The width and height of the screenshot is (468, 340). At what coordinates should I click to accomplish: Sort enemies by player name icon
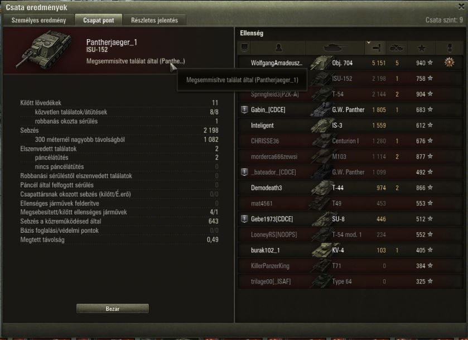coord(278,48)
